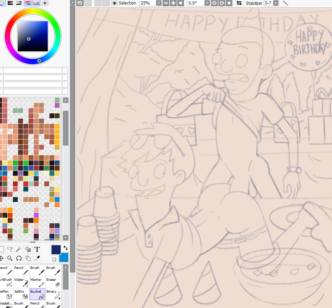Screen dimensions: 332x308
Task: Select the Zoom magnifier tool
Action: pos(10,258)
